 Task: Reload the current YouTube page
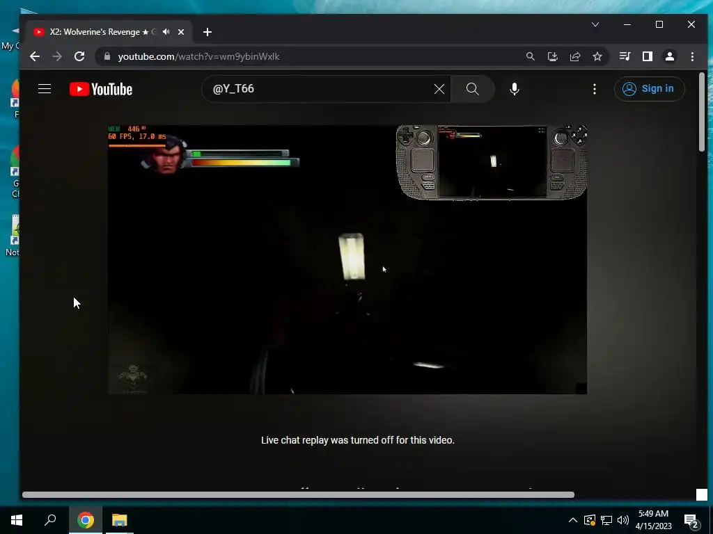coord(79,56)
